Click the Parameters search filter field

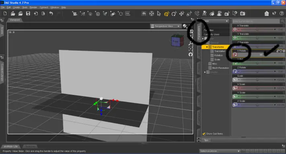coord(256,21)
